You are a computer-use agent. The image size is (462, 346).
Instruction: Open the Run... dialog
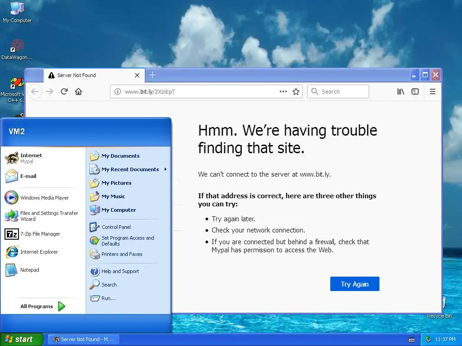(x=128, y=298)
